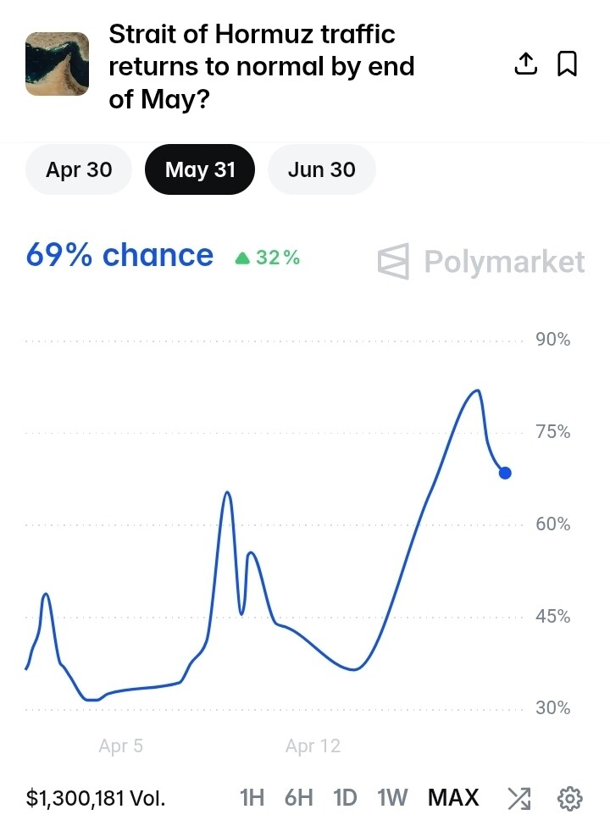Select the MAX chart range
610x837 pixels.
pyautogui.click(x=453, y=798)
